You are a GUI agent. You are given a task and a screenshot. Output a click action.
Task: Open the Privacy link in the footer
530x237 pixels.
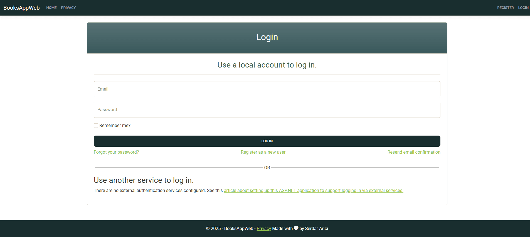(x=264, y=228)
